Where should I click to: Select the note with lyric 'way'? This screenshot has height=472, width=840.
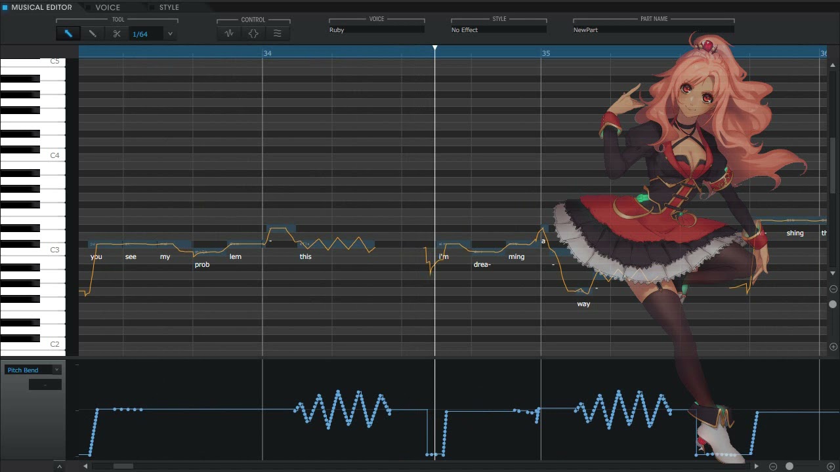click(583, 292)
